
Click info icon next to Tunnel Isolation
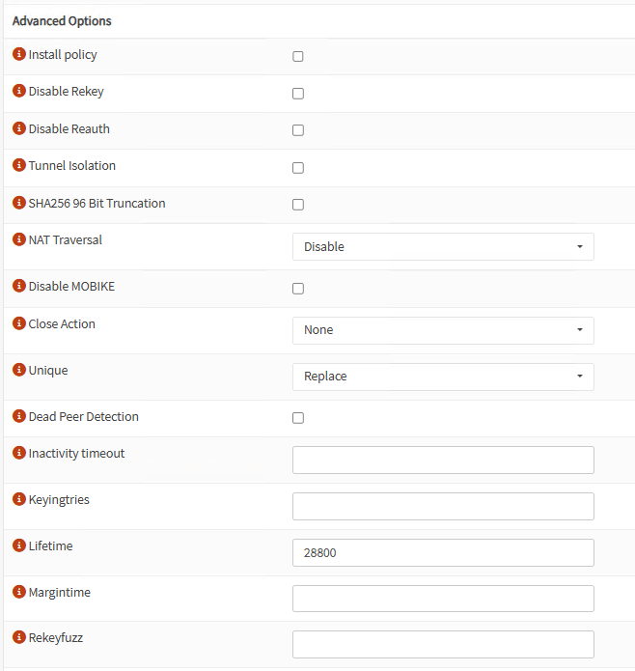(19, 166)
